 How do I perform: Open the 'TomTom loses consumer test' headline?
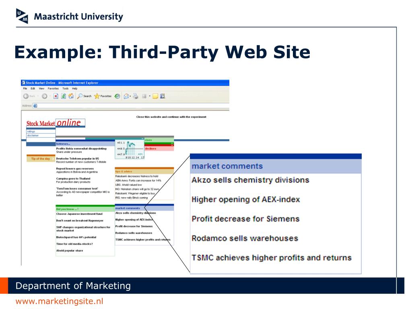77,189
